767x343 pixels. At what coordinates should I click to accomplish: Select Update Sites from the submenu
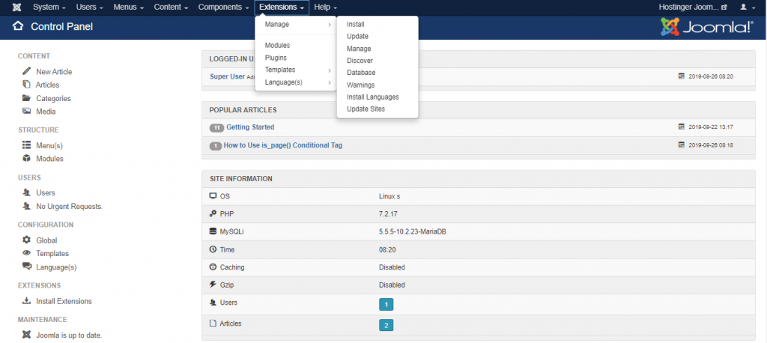365,109
